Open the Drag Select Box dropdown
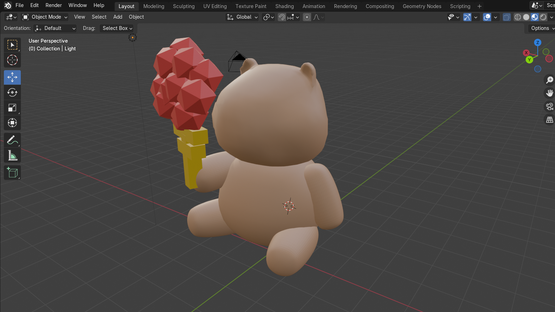The width and height of the screenshot is (555, 312). 118,28
